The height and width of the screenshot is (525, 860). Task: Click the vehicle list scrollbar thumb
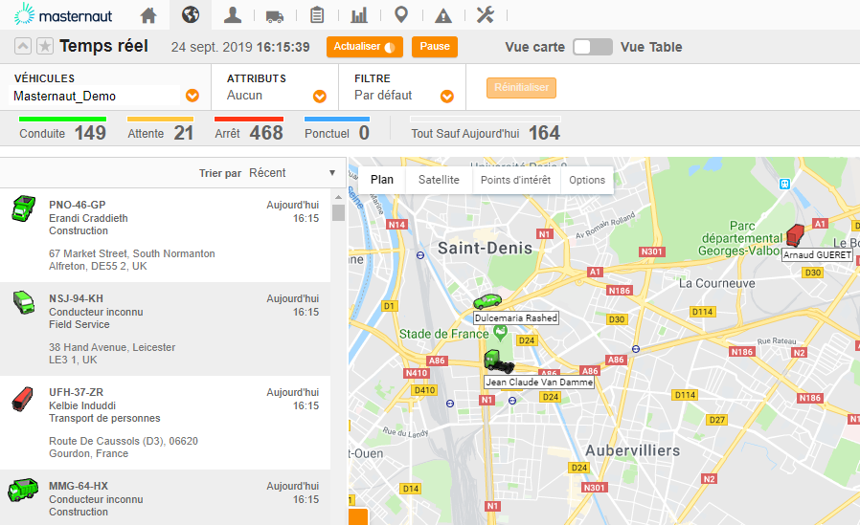click(338, 213)
